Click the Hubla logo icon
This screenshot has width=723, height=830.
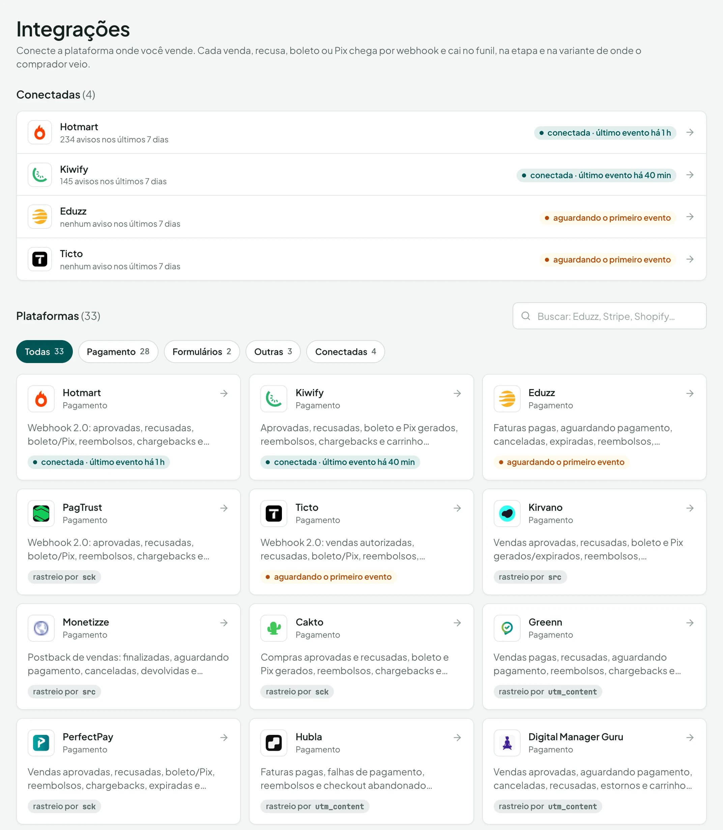[274, 743]
